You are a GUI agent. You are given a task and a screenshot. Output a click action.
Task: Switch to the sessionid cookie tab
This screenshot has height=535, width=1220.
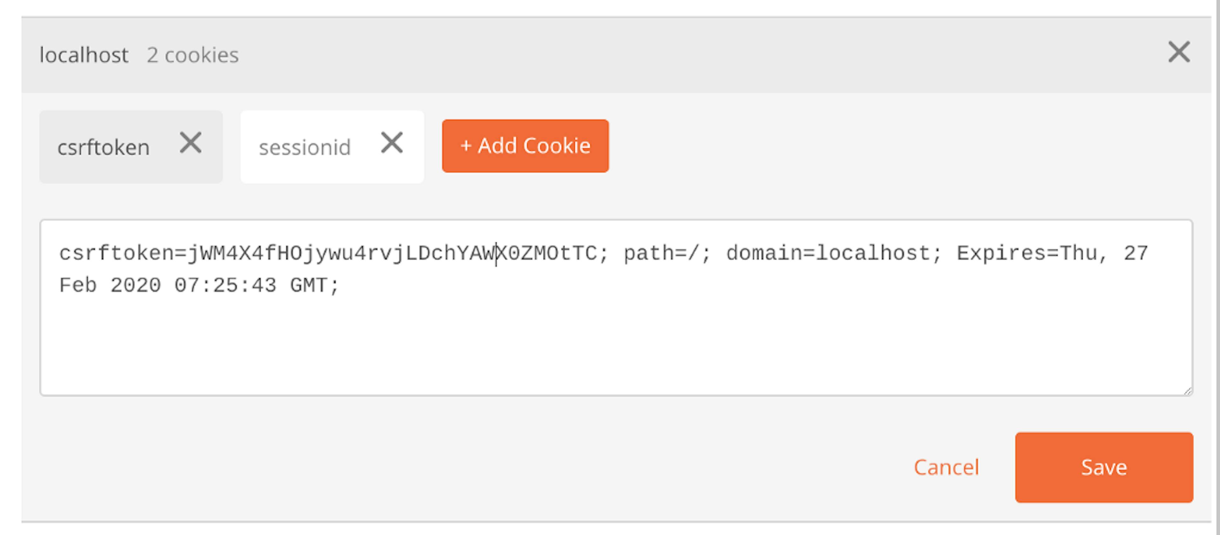click(305, 147)
